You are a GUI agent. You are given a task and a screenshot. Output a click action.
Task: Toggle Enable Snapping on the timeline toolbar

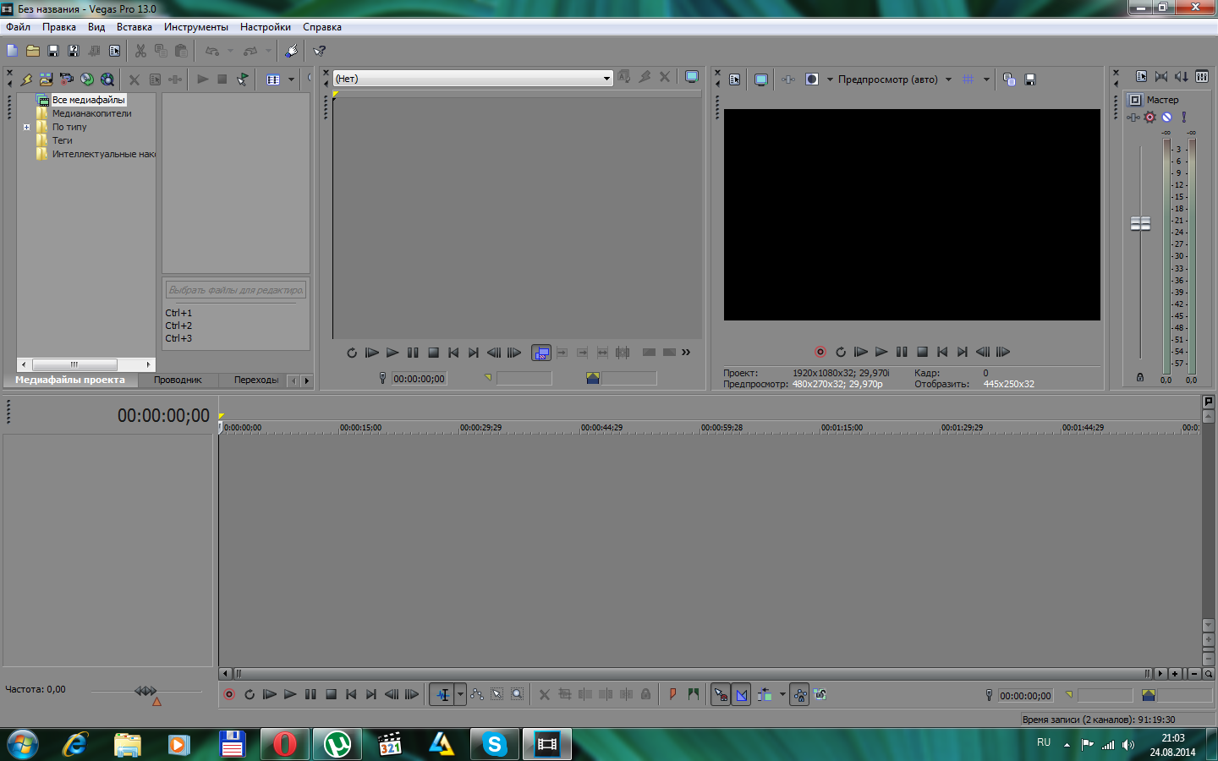point(721,695)
